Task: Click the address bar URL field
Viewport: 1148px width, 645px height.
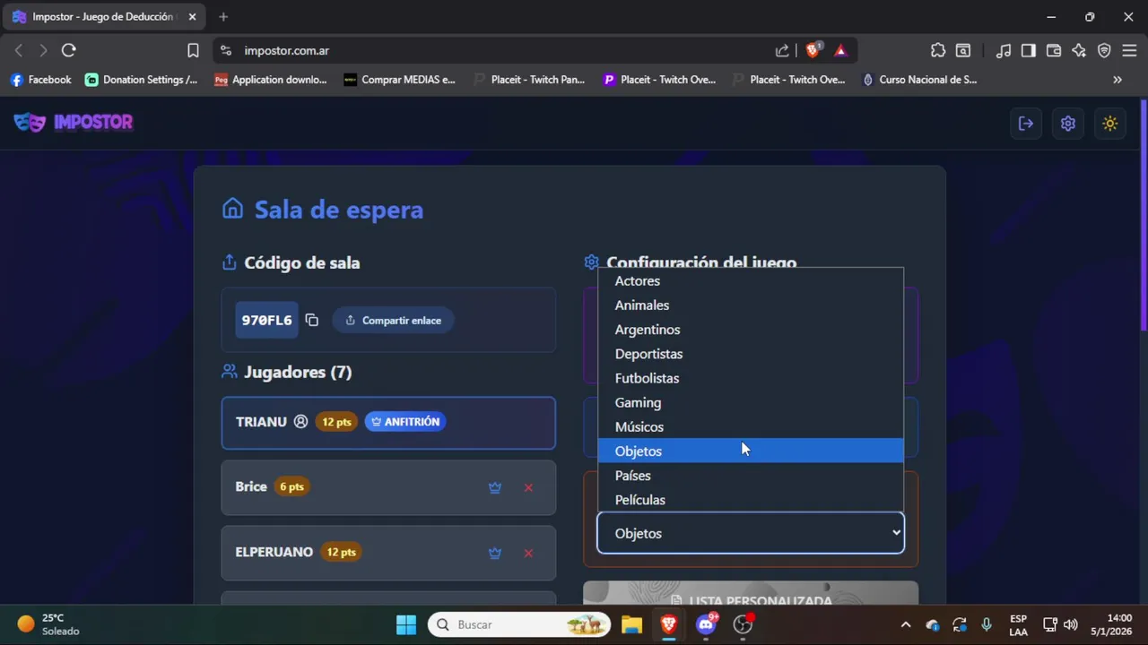Action: coord(502,50)
